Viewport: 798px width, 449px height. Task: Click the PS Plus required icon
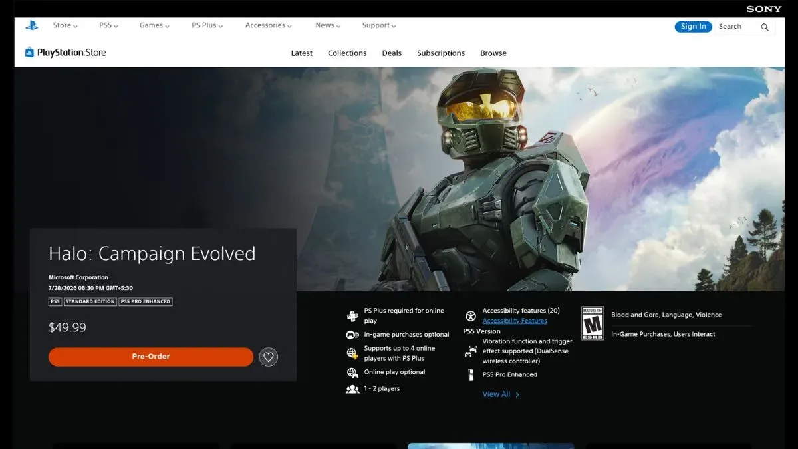[x=352, y=316]
